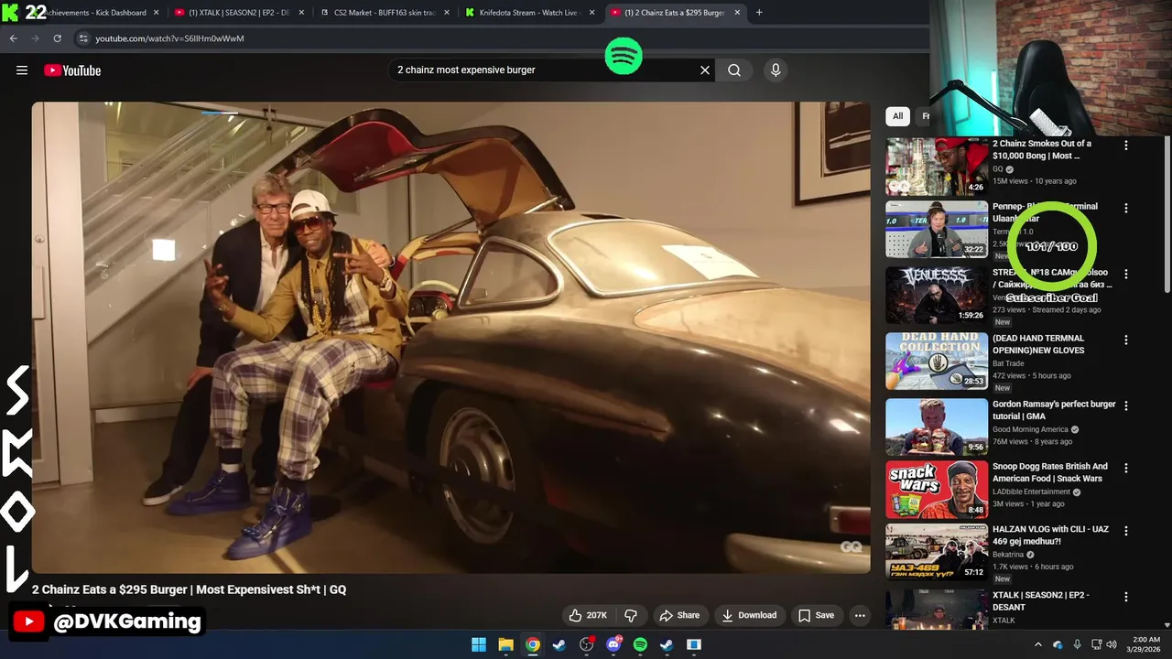
Task: Open HALZAN VLOG with CILI video
Action: click(x=1049, y=535)
